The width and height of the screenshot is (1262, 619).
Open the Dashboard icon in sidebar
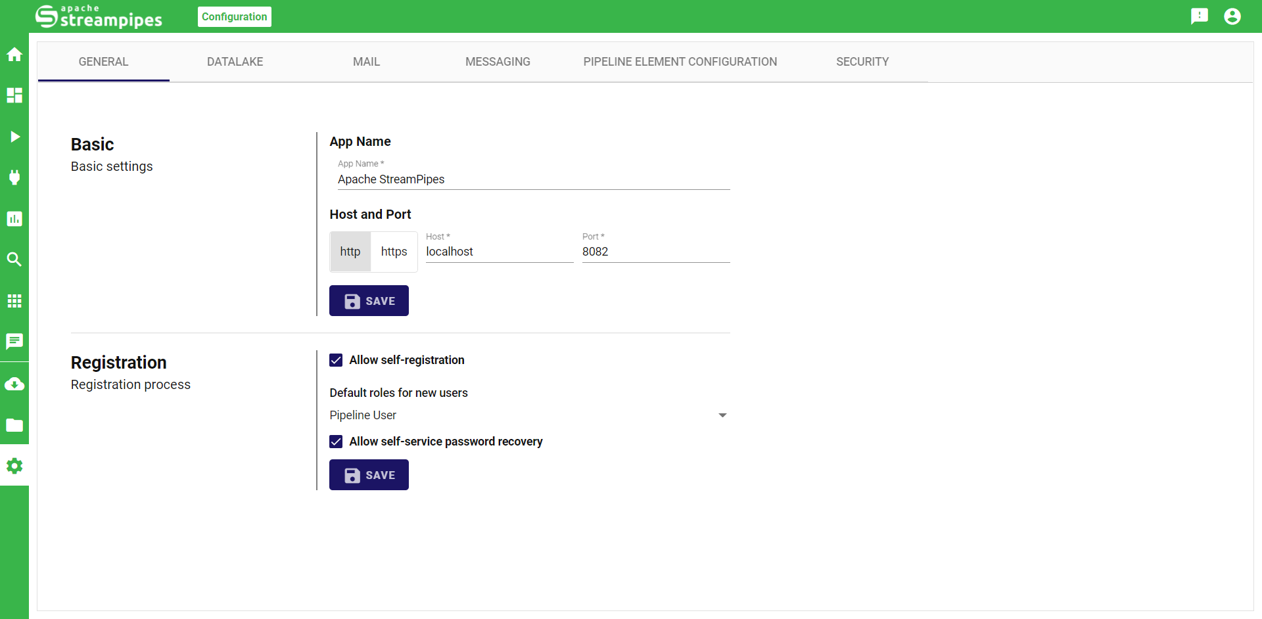[14, 95]
